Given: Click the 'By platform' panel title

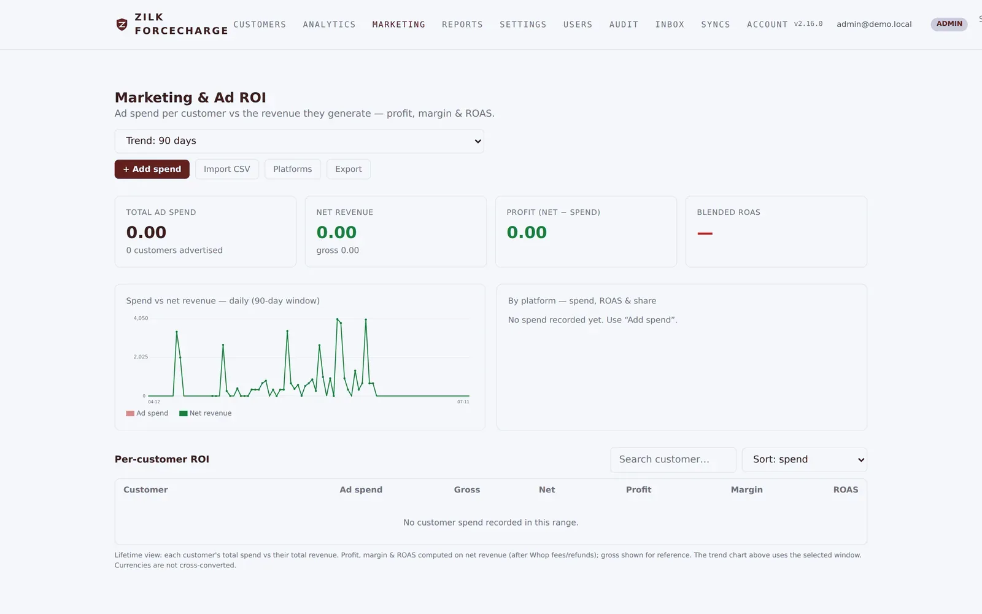Looking at the screenshot, I should pos(582,301).
